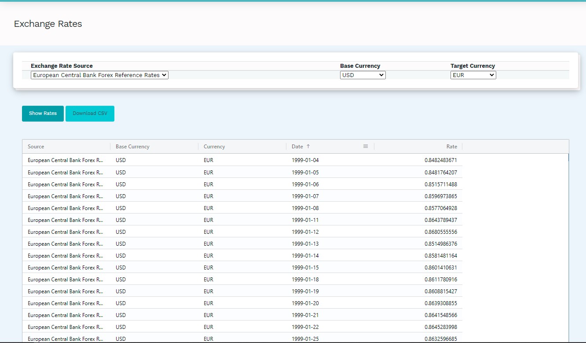This screenshot has height=343, width=586.
Task: Open the Exchange Rate Source dropdown
Action: point(99,75)
